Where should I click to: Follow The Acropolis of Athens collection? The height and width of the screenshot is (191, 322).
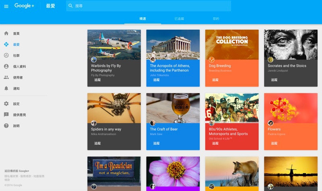pos(156,80)
